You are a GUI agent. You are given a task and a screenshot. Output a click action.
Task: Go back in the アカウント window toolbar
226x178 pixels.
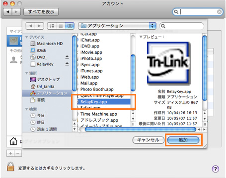pyautogui.click(x=7, y=12)
